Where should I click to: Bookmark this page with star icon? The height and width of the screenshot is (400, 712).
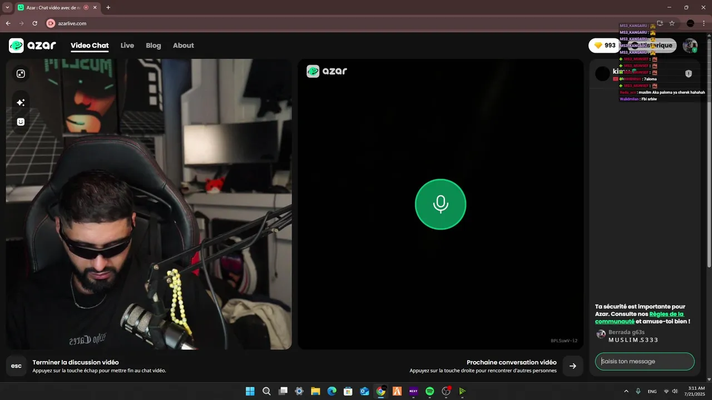point(672,23)
